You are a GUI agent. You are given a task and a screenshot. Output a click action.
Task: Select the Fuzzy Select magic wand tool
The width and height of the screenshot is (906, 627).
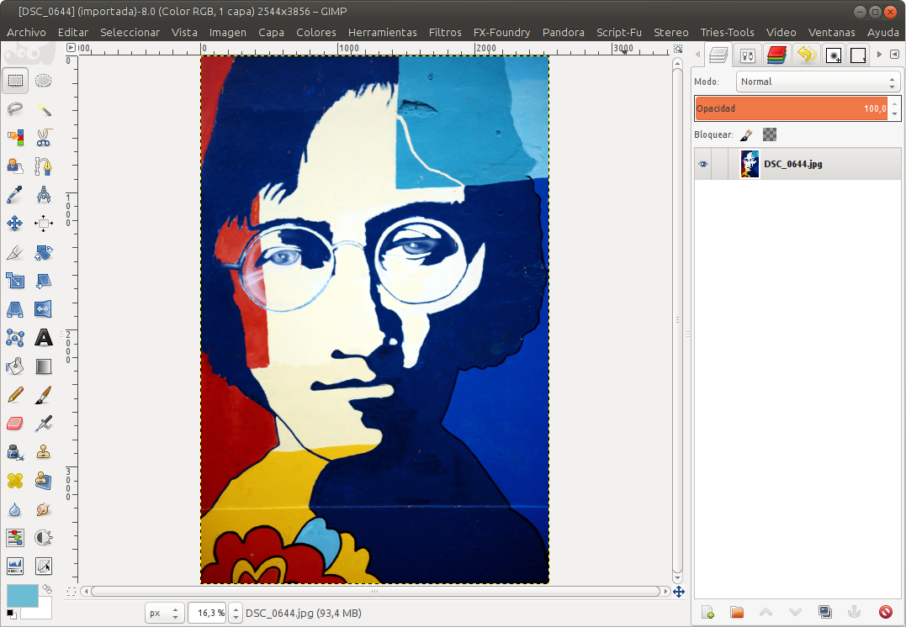[x=44, y=108]
